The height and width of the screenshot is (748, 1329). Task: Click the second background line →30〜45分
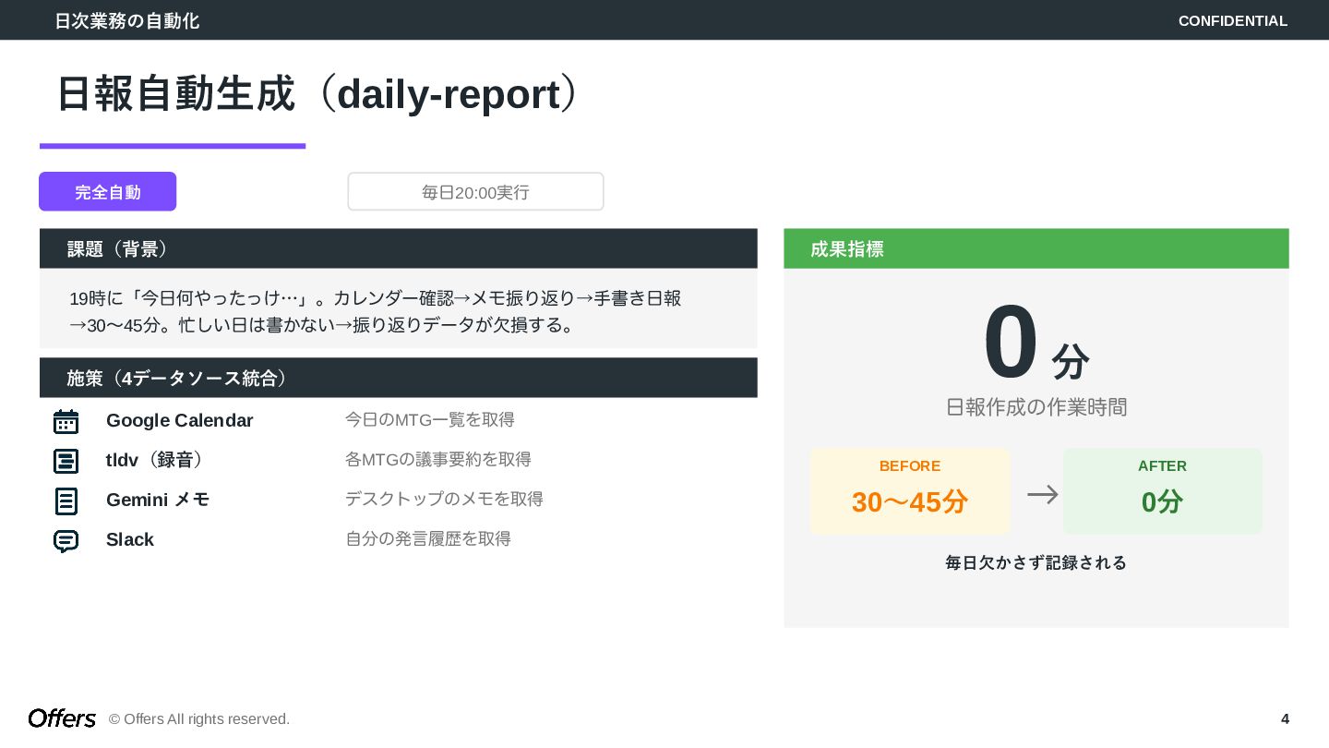point(323,325)
